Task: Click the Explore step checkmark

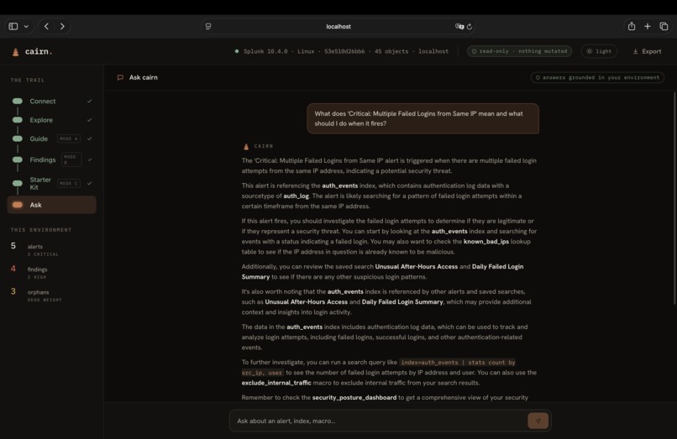Action: (89, 120)
